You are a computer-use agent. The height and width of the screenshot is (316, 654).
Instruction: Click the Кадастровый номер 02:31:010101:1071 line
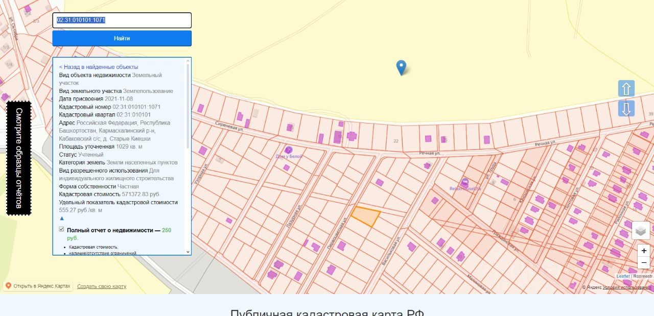pyautogui.click(x=110, y=107)
